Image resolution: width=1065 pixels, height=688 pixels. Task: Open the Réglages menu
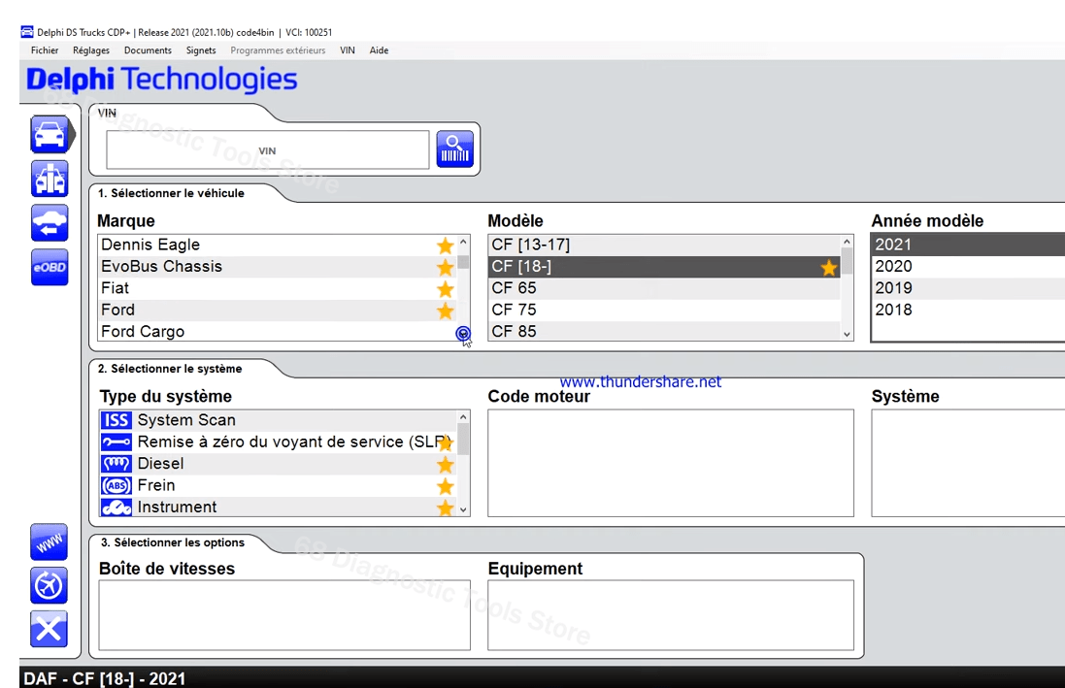(91, 50)
